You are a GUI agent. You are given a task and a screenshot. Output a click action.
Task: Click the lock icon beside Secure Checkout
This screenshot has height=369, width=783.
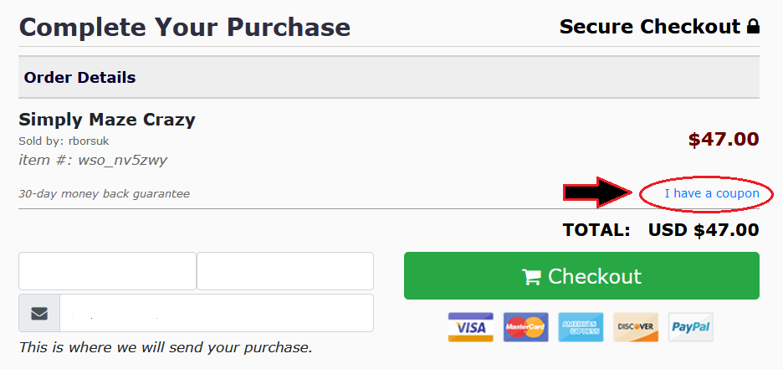753,27
